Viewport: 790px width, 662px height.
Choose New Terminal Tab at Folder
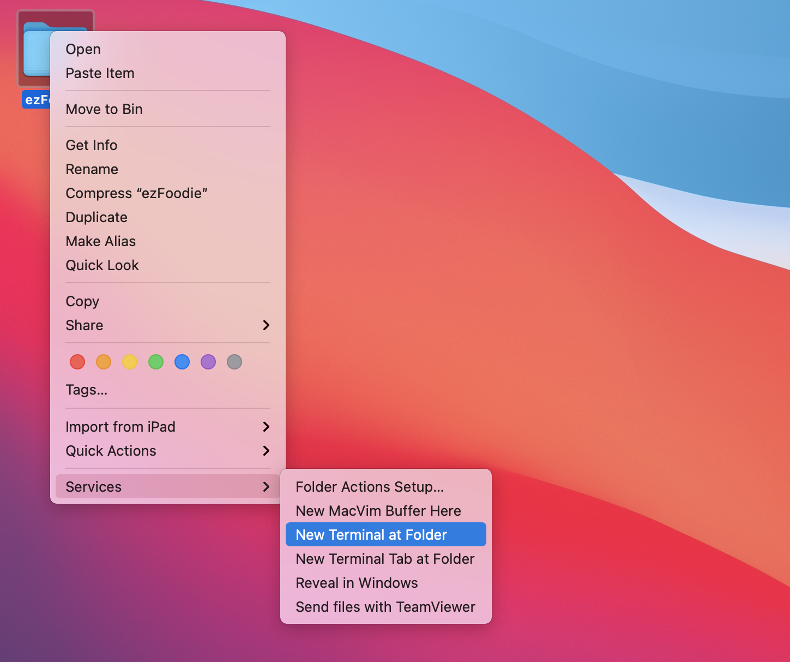point(385,559)
